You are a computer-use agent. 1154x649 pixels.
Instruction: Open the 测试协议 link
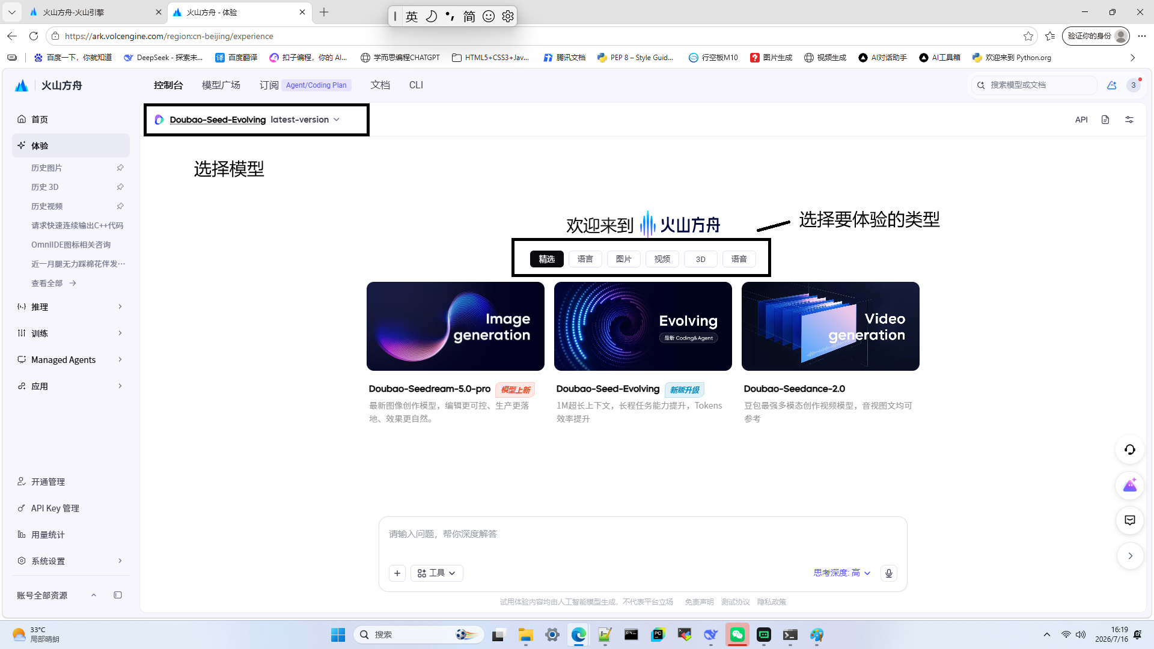pyautogui.click(x=735, y=602)
